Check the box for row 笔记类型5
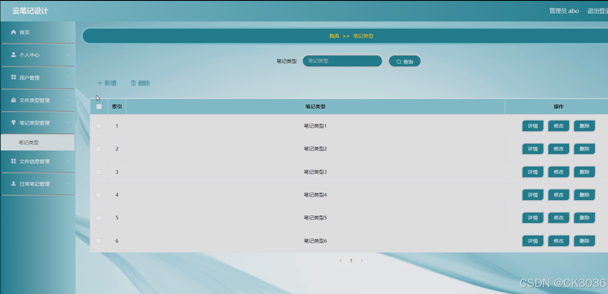 point(98,218)
